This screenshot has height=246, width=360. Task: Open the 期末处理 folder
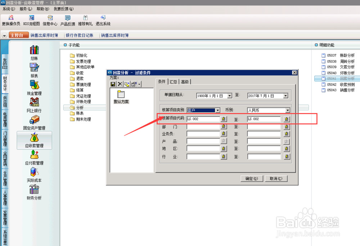[80, 119]
